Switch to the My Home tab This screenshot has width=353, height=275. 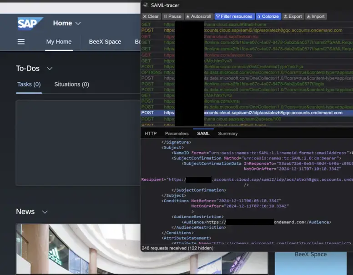pos(59,42)
